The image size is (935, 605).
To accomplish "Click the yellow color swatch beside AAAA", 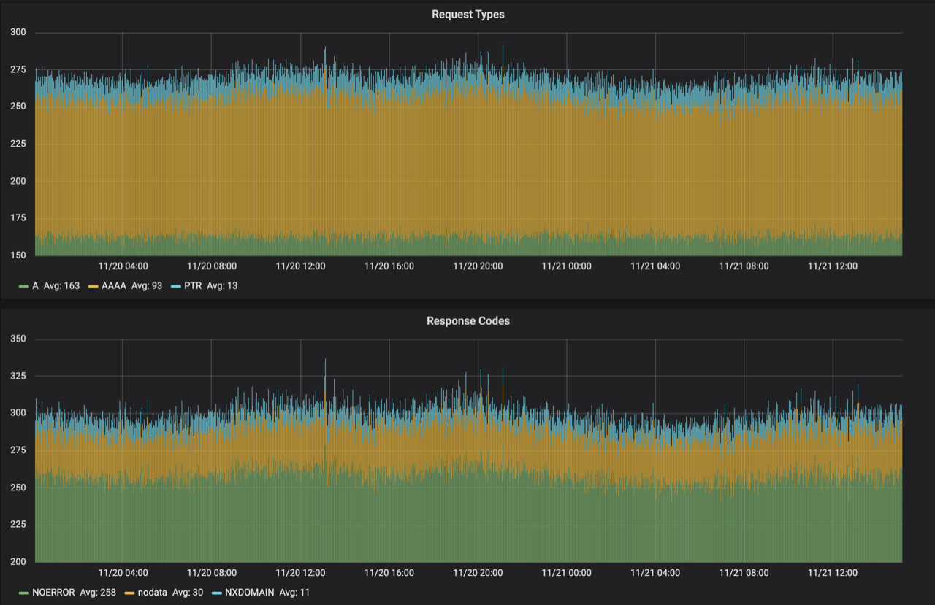I will (94, 286).
